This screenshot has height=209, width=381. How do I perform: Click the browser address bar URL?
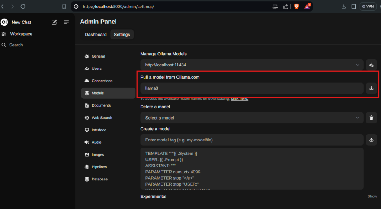118,7
